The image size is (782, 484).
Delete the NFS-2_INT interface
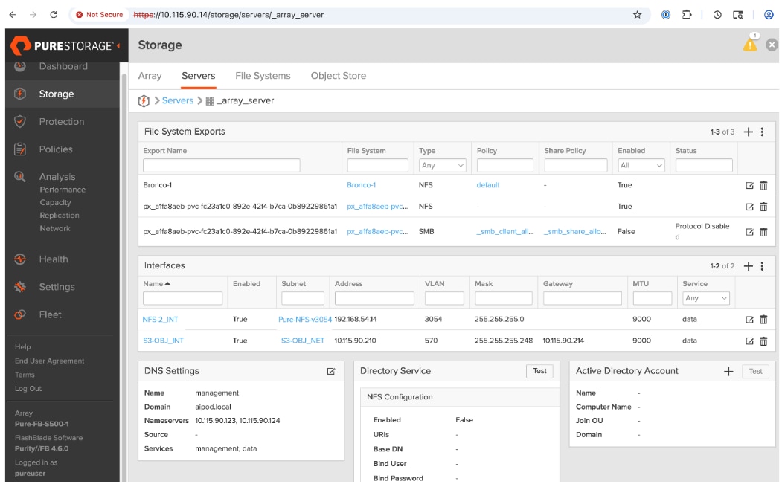coord(763,320)
